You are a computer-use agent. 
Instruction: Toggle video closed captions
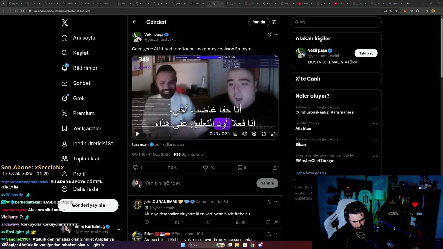235,133
